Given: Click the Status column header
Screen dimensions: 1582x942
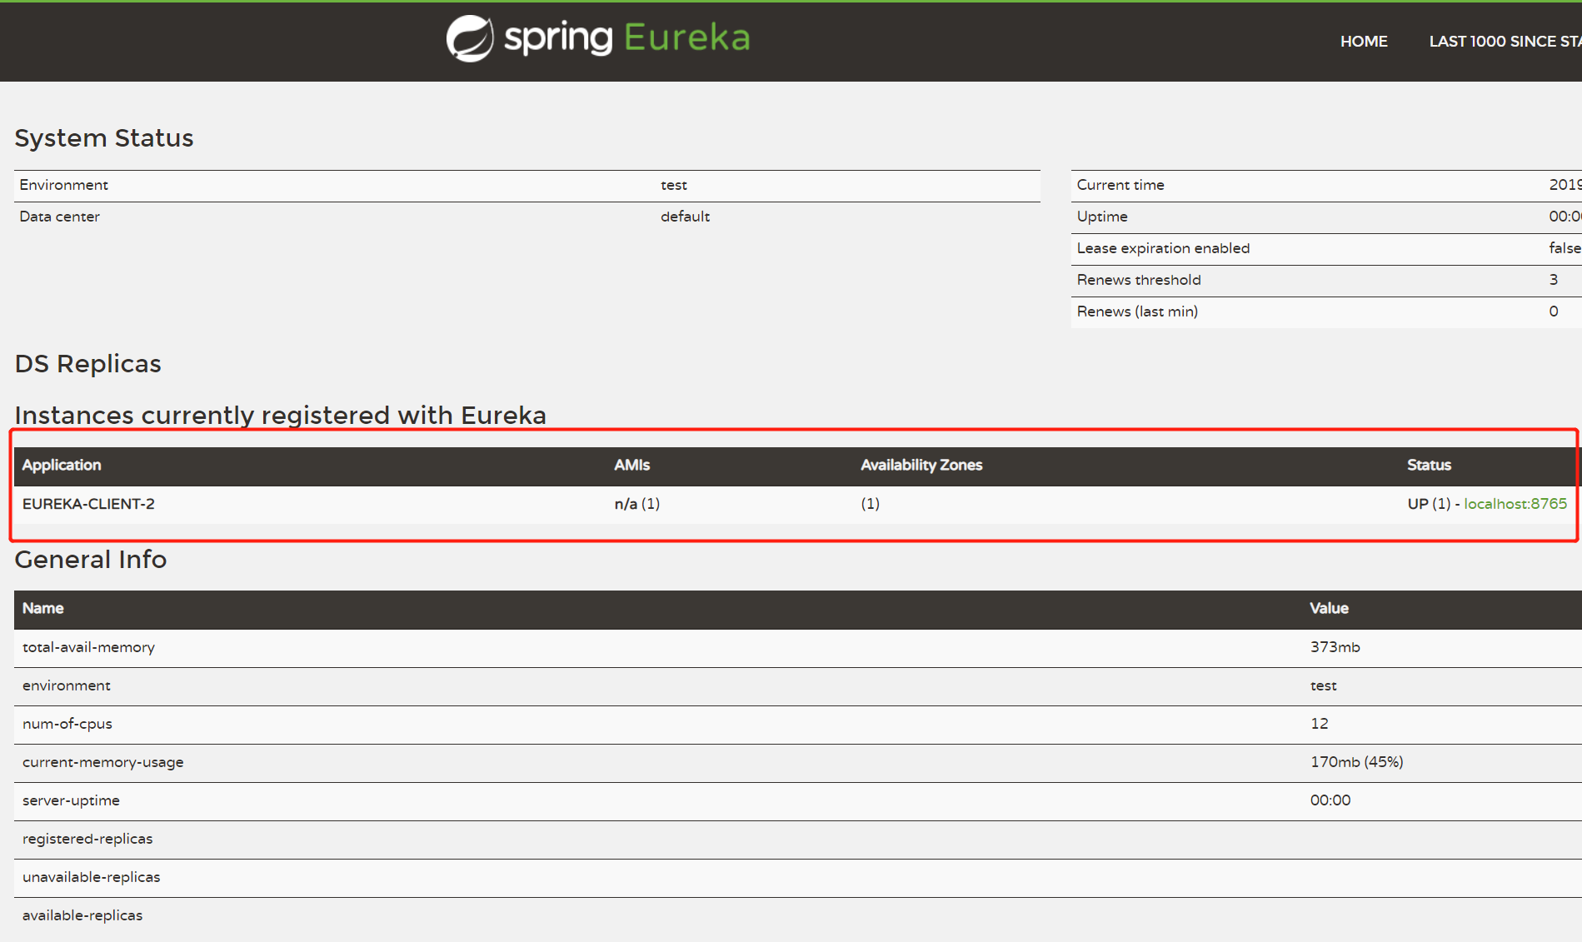Looking at the screenshot, I should [x=1429, y=465].
